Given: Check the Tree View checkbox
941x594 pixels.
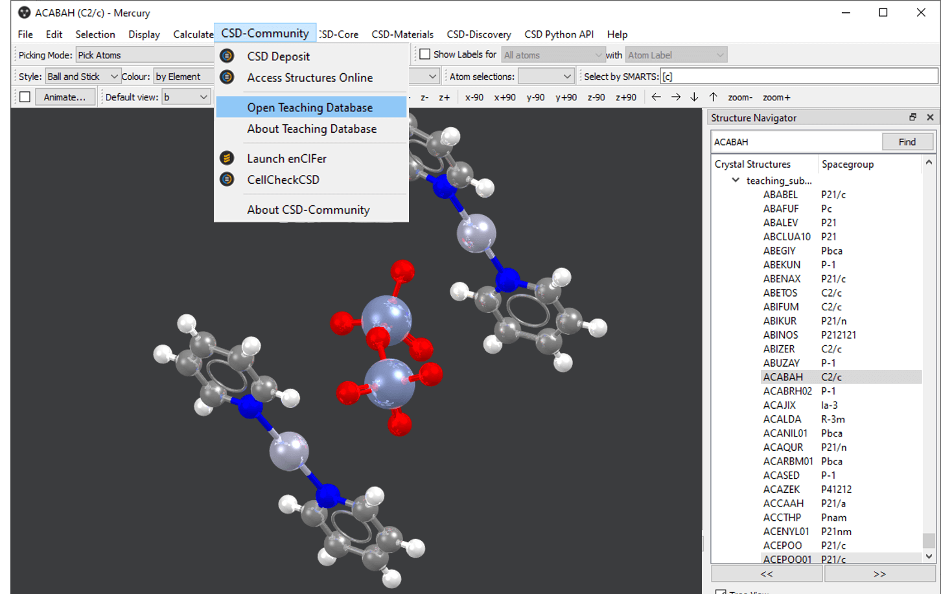Looking at the screenshot, I should pyautogui.click(x=721, y=591).
